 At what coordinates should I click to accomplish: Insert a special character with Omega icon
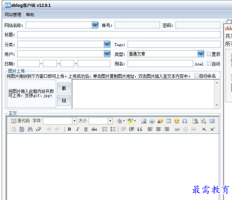(185, 121)
